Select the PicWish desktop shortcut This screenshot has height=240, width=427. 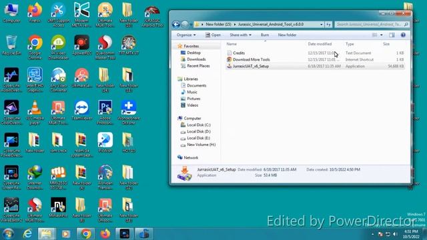(105, 143)
